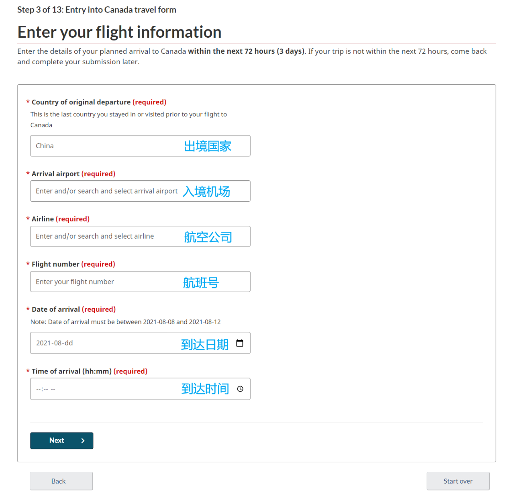Click the Date of arrival label
514x492 pixels.
pyautogui.click(x=56, y=309)
